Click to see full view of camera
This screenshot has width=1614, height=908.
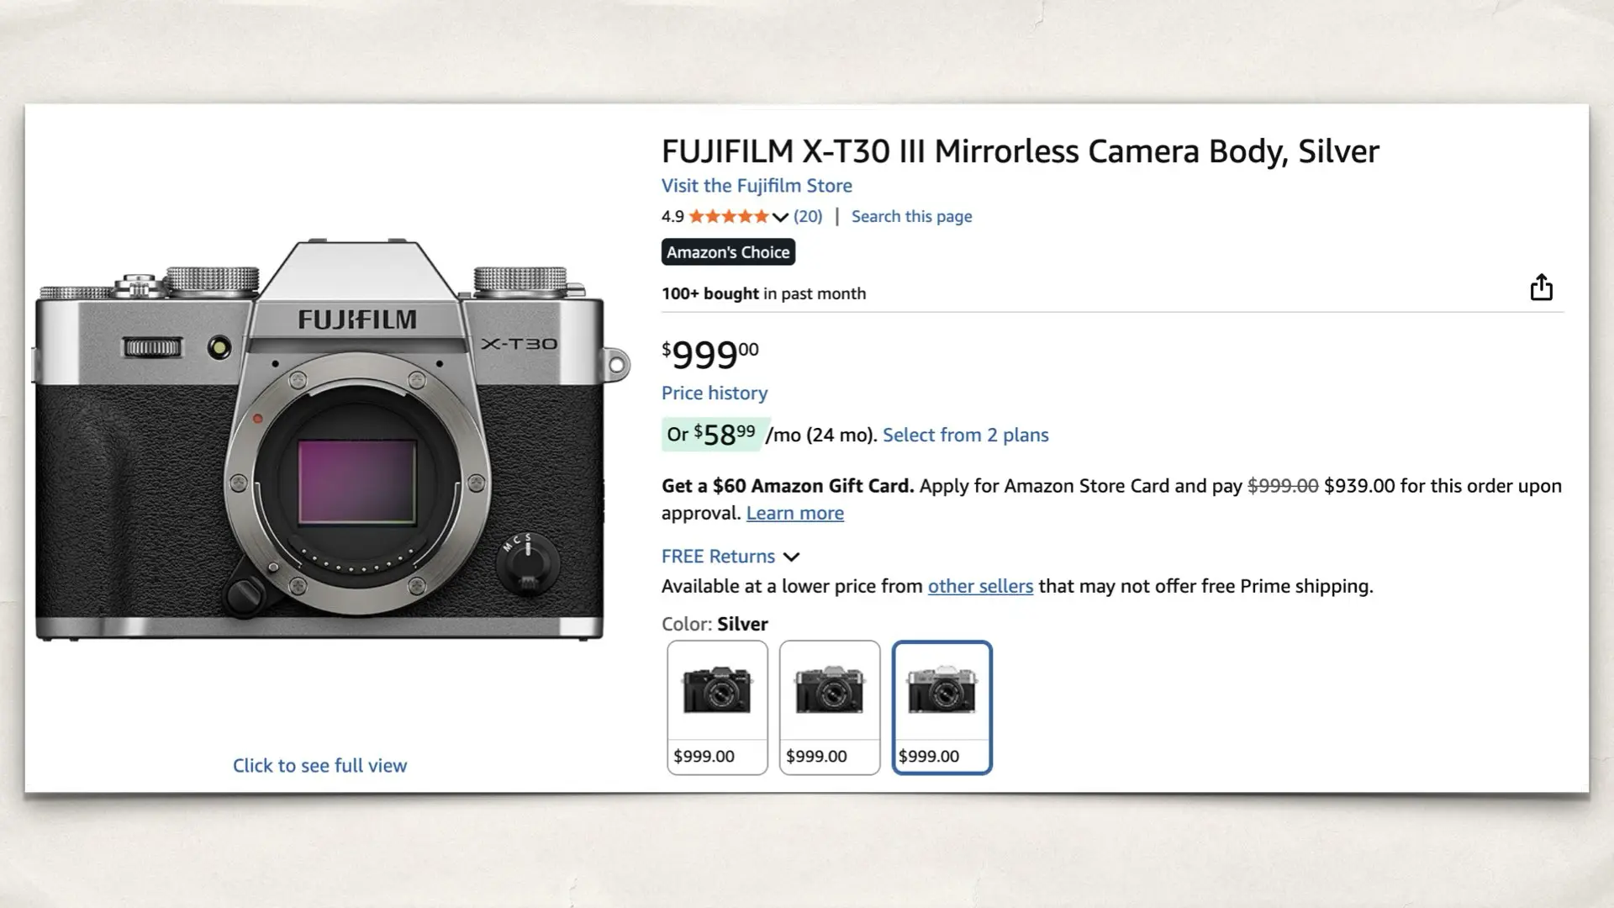point(319,765)
